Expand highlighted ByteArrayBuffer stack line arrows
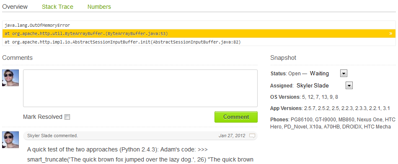This screenshot has height=164, width=398. tap(390, 33)
